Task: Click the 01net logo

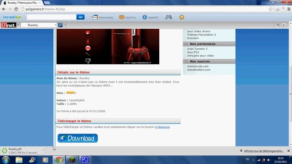Action: (x=9, y=25)
